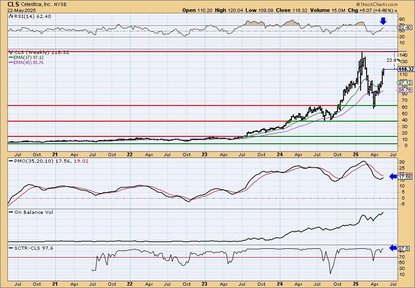Screen dimensions: 415x288
Task: Click the CLS ticker symbol in the header
Action: click(x=13, y=4)
